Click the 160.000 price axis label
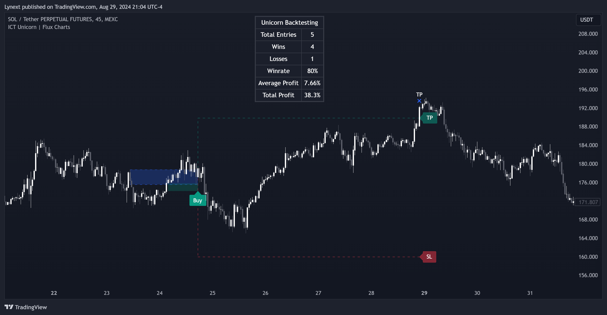 [588, 257]
